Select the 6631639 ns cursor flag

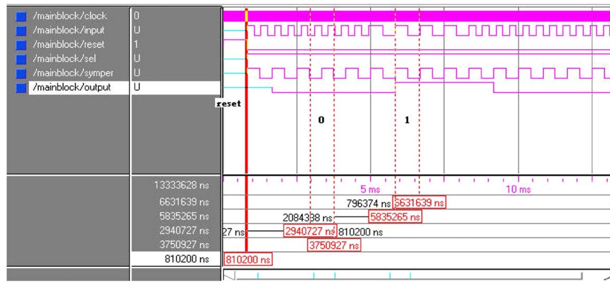pos(420,203)
